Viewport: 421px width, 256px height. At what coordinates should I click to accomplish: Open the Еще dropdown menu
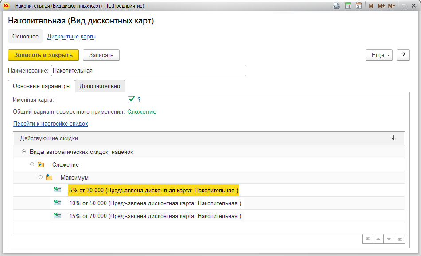(x=379, y=55)
